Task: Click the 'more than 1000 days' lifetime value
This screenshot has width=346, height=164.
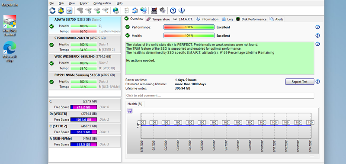Action: click(x=190, y=84)
